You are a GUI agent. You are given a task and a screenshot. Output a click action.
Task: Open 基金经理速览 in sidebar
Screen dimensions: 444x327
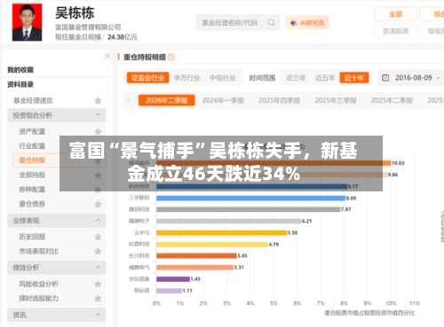coord(33,100)
